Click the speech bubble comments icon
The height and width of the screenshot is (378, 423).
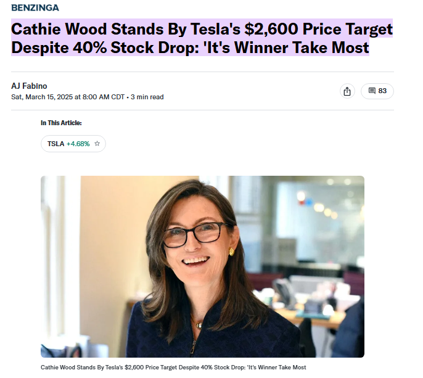click(372, 91)
